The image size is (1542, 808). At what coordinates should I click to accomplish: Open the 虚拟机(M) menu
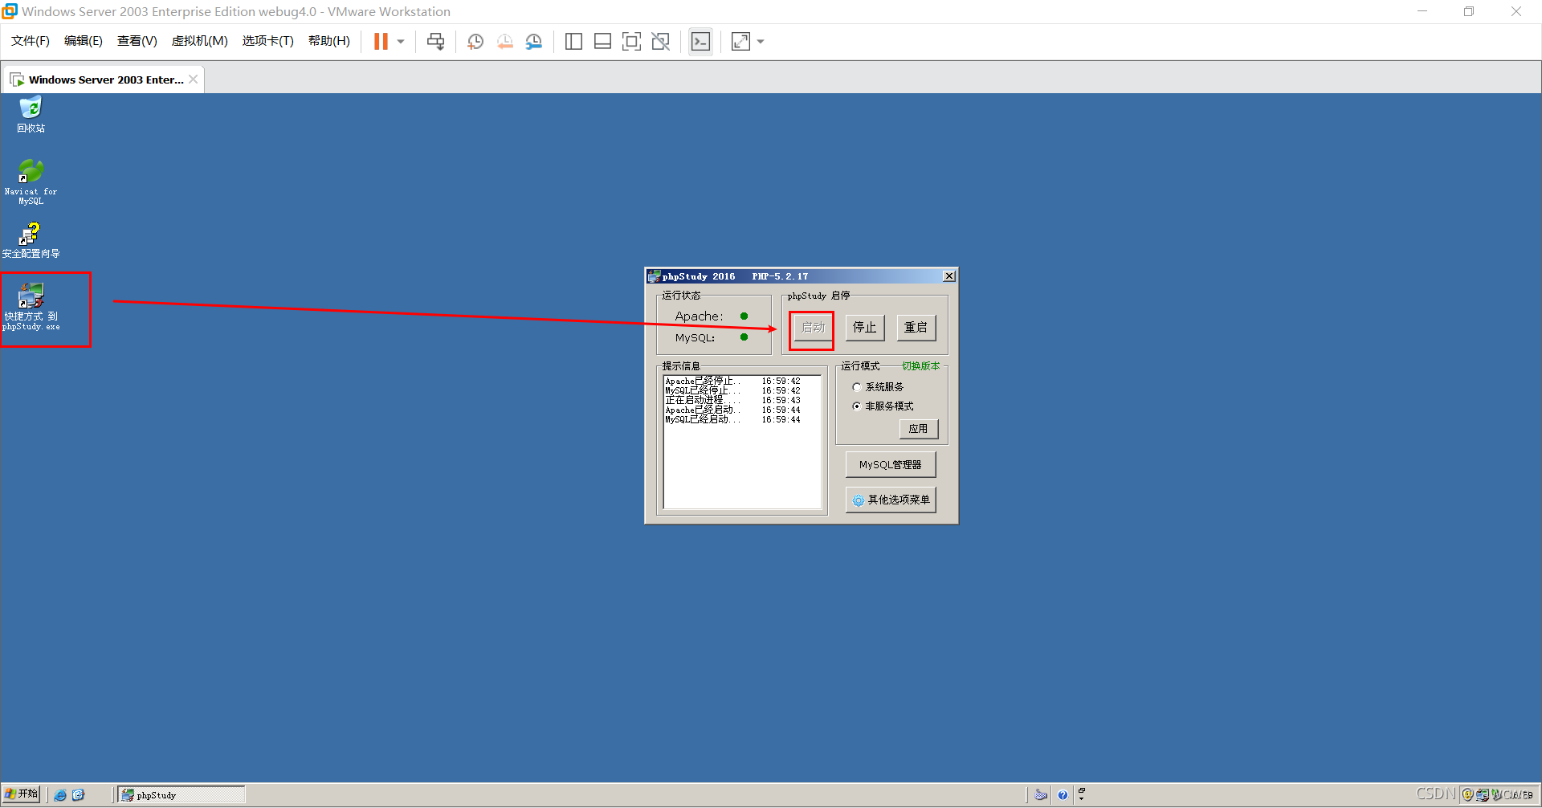tap(200, 41)
